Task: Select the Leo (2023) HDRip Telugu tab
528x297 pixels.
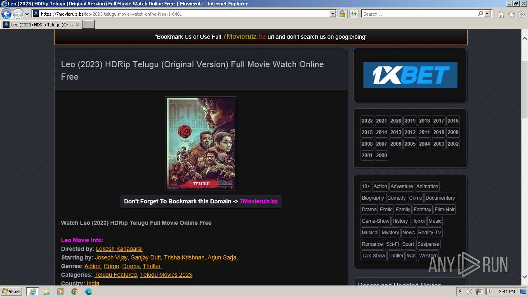Action: 41,25
